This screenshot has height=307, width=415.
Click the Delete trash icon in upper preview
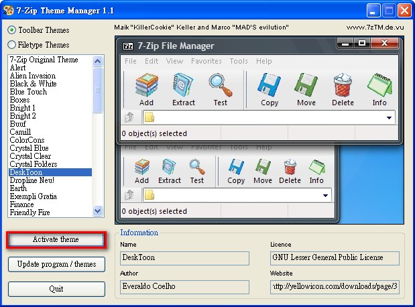coord(343,84)
